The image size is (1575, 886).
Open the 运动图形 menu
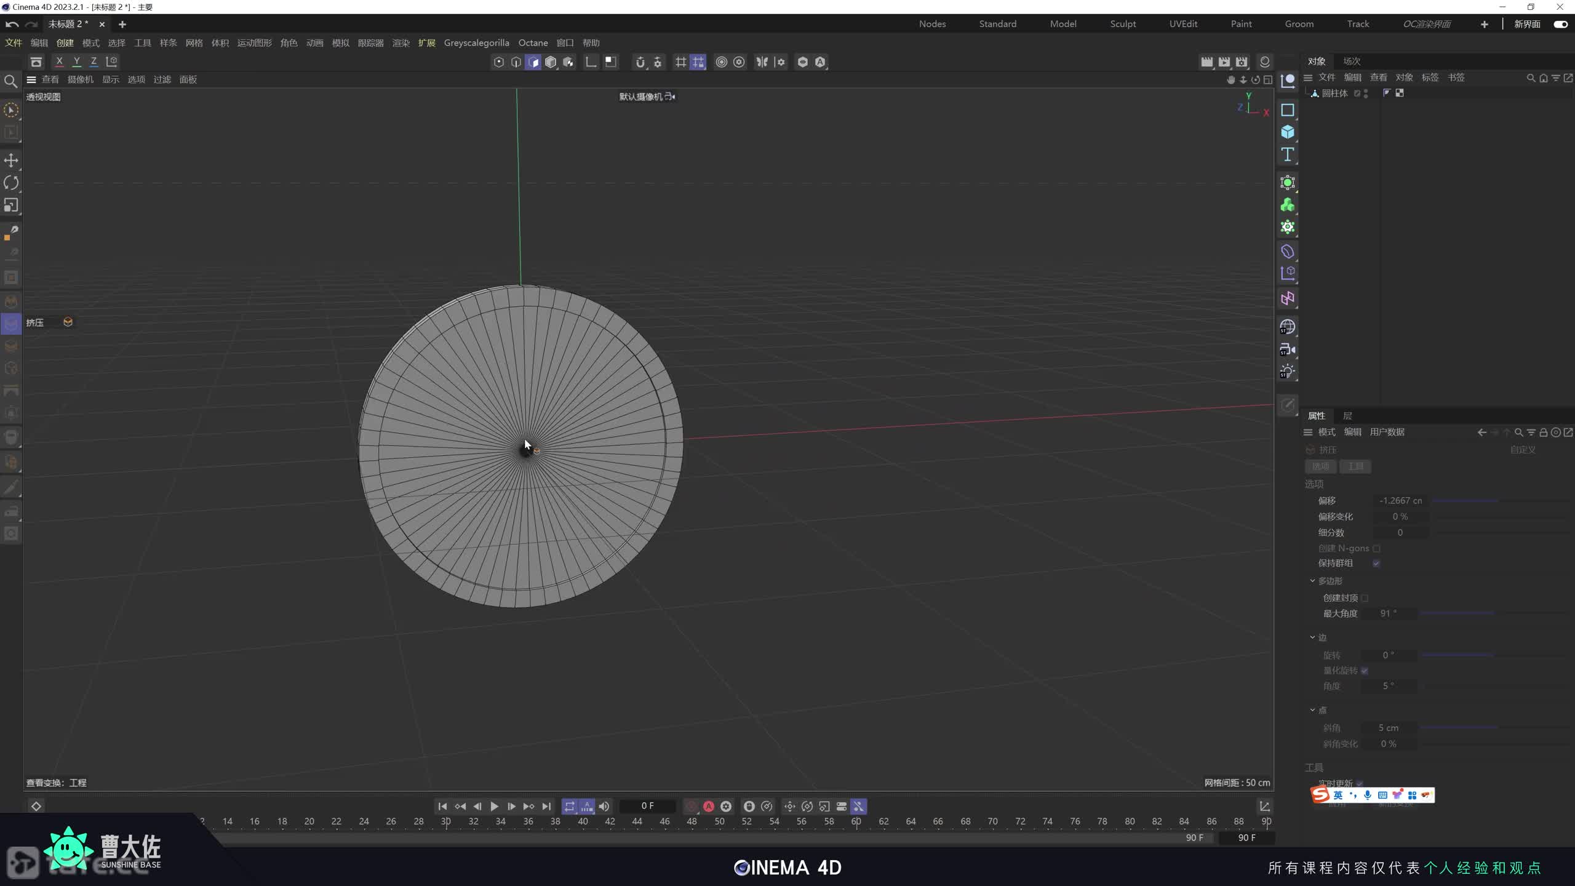[x=254, y=43]
